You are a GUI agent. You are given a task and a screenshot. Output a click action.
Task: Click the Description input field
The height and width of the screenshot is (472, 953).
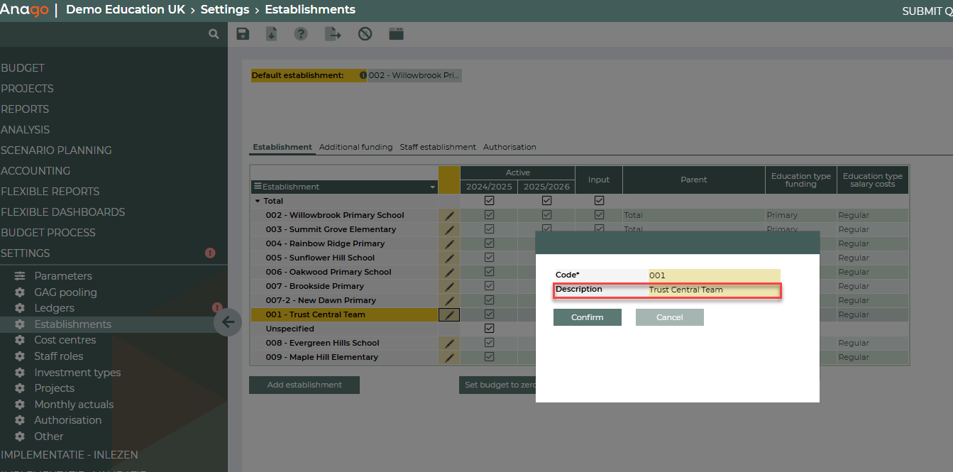pos(713,290)
